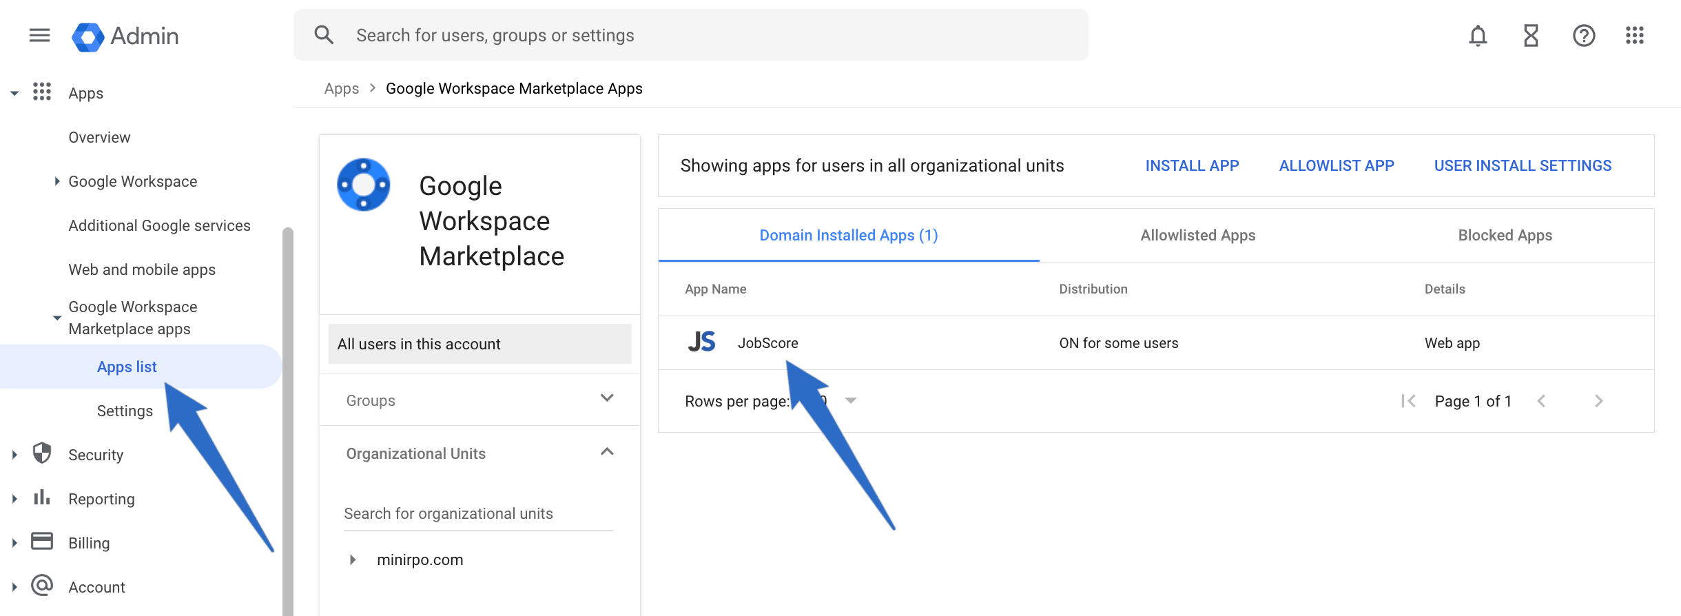Click the Security shield icon
Viewport: 1681px width, 616px height.
click(x=42, y=453)
